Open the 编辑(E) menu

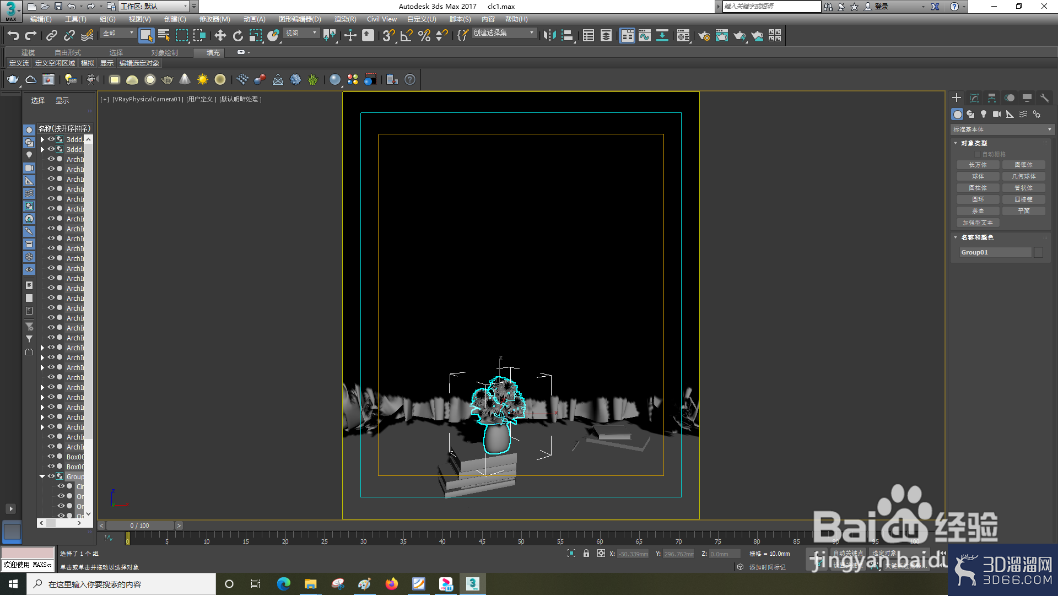click(41, 19)
